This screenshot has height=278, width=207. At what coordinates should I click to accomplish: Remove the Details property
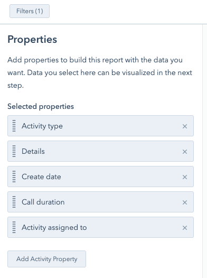tap(185, 152)
